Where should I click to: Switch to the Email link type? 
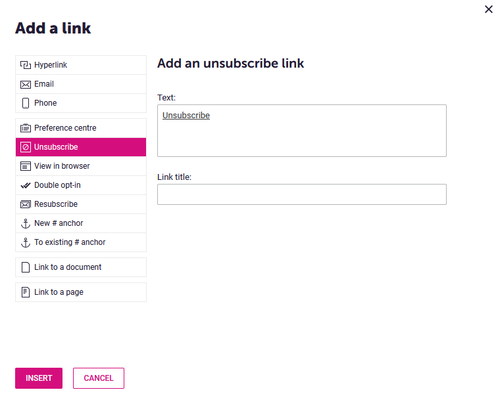tap(81, 84)
